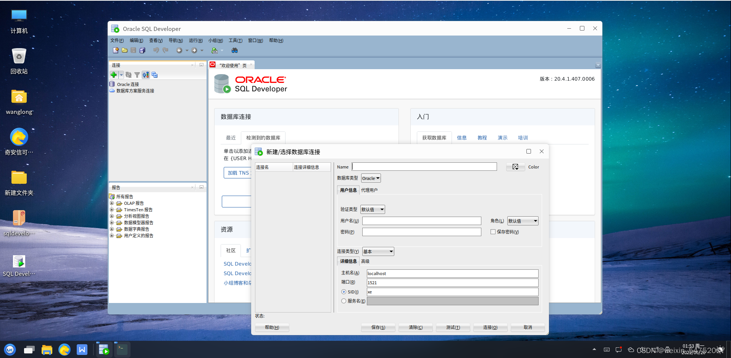Open the 验证类型 dropdown
The height and width of the screenshot is (358, 731).
pos(373,209)
